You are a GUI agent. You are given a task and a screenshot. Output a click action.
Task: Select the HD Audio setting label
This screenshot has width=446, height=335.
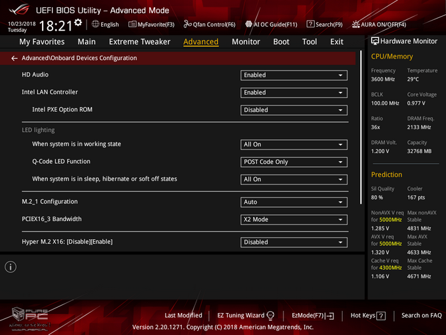coord(35,75)
